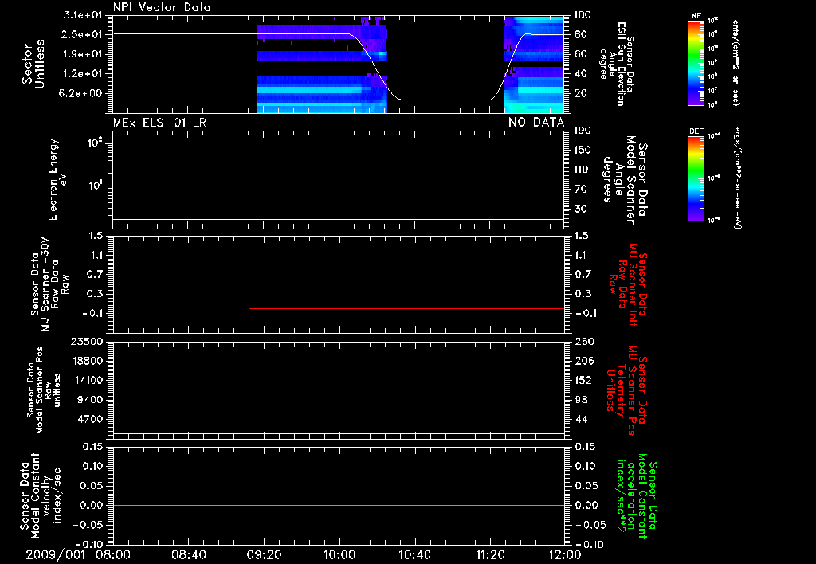Click the '44' telemetry tick value
Screen dimensions: 816x564
[581, 419]
